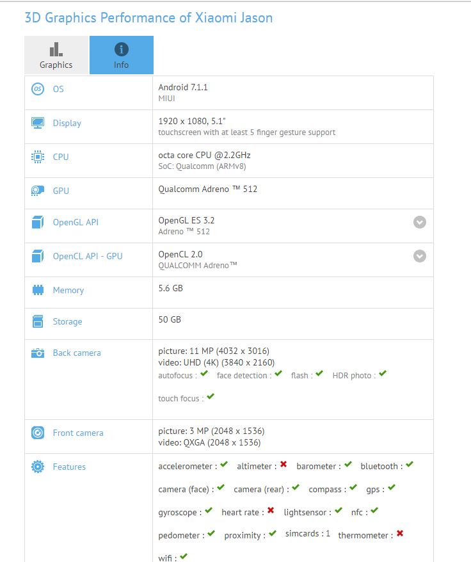Click the thermometer red cross mark

400,533
